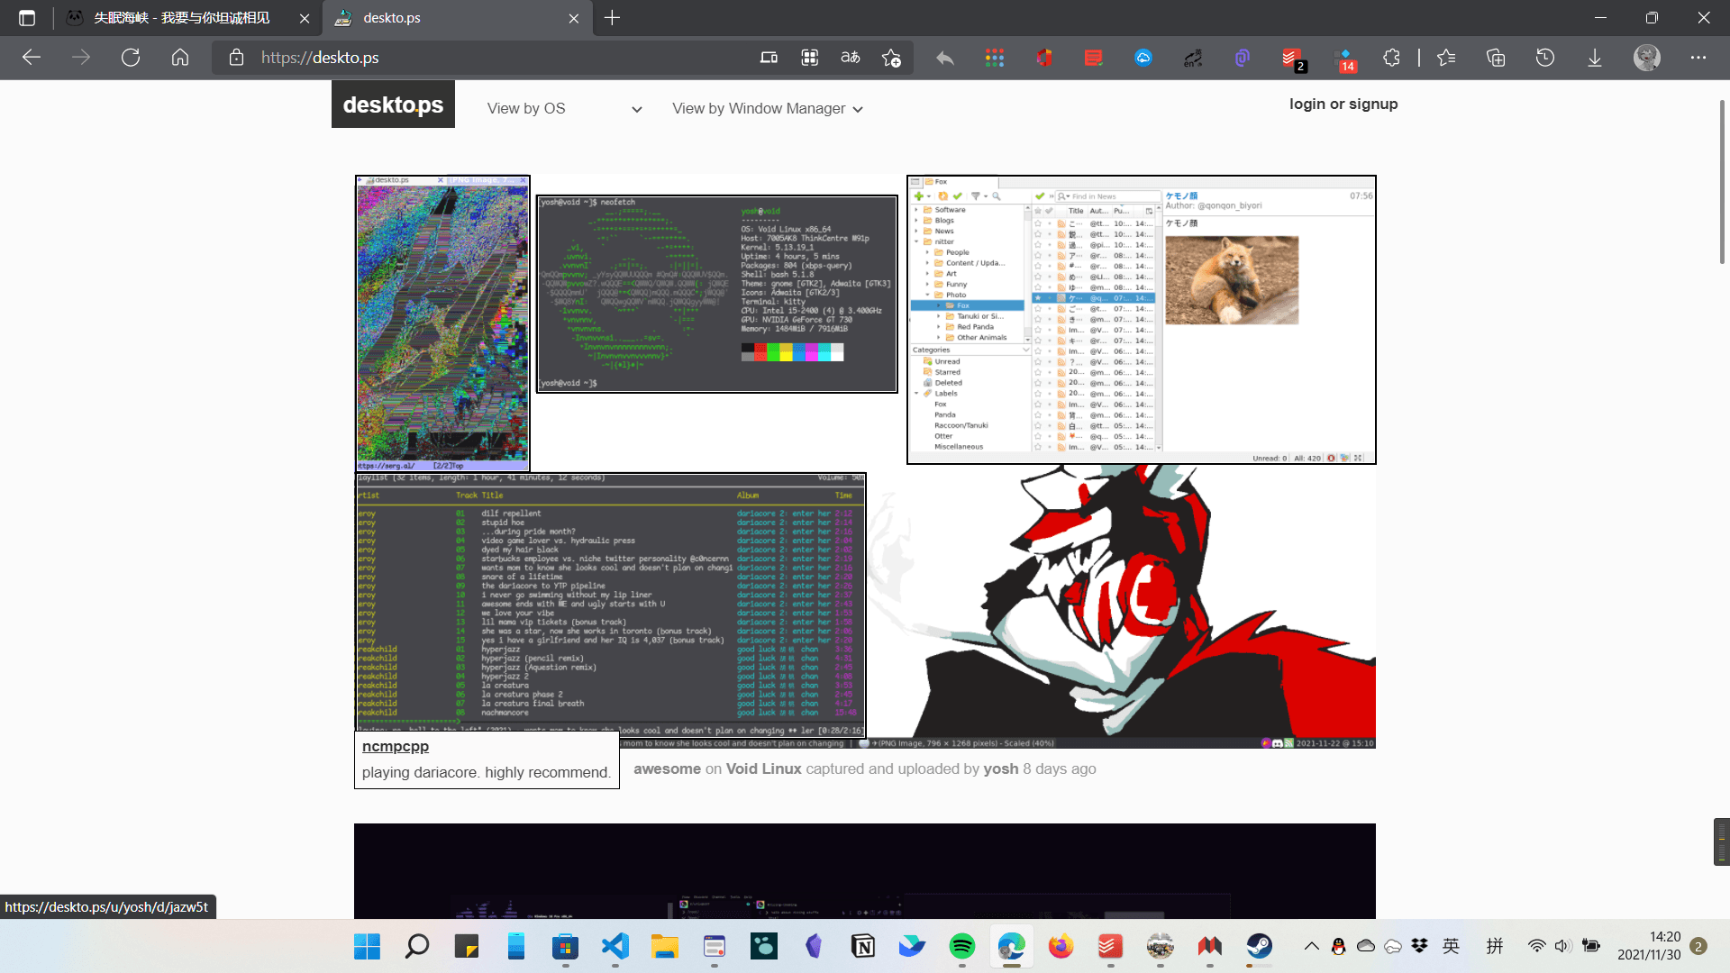
Task: Select the desktops menu tab
Action: click(x=393, y=105)
